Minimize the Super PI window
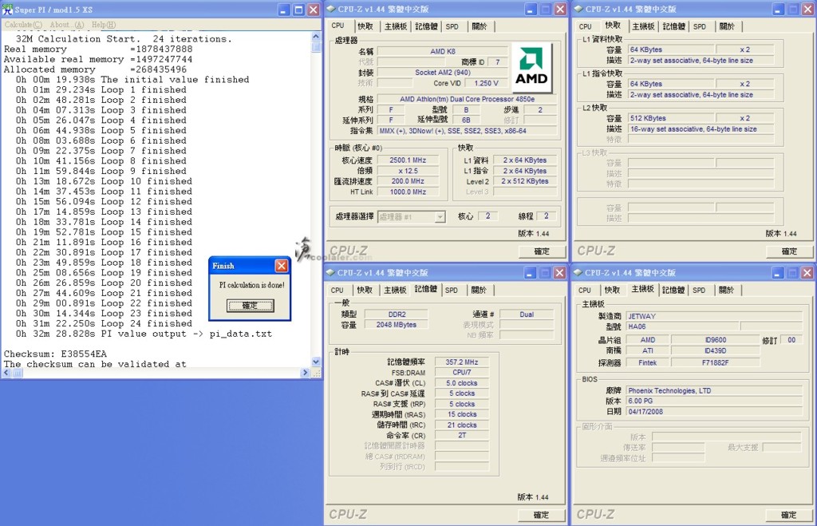Screen dimensions: 817x526 point(284,10)
